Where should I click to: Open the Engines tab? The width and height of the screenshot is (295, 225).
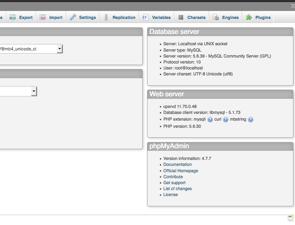(225, 17)
